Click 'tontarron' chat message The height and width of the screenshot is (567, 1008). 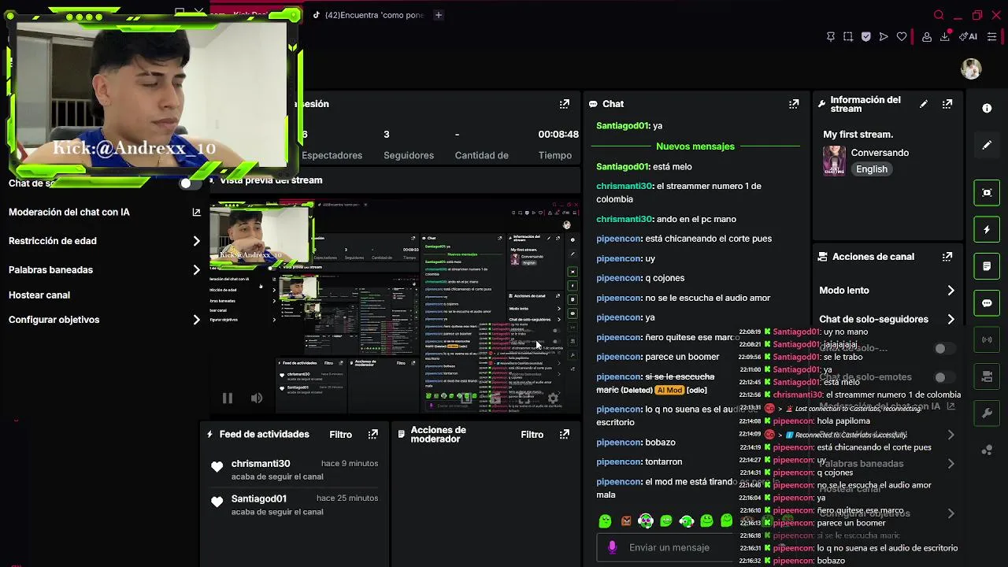point(663,462)
